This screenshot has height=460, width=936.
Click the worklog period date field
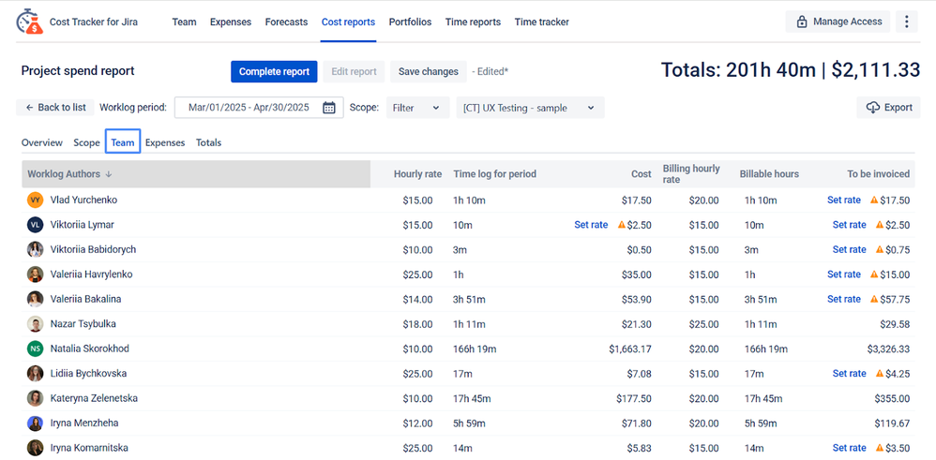pyautogui.click(x=259, y=108)
